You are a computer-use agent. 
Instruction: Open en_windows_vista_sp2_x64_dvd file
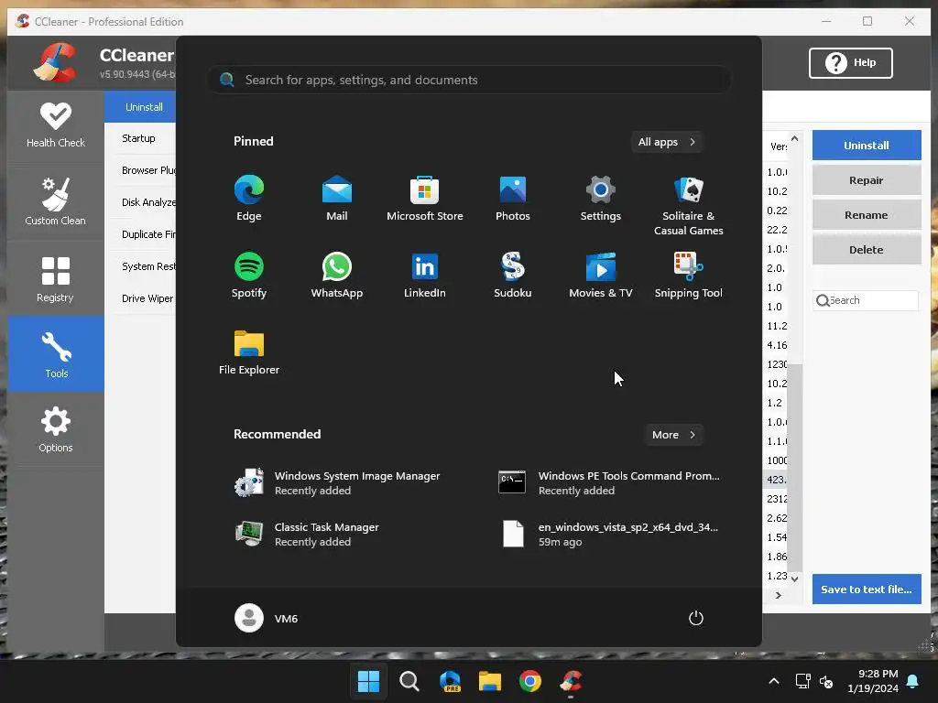pyautogui.click(x=610, y=535)
